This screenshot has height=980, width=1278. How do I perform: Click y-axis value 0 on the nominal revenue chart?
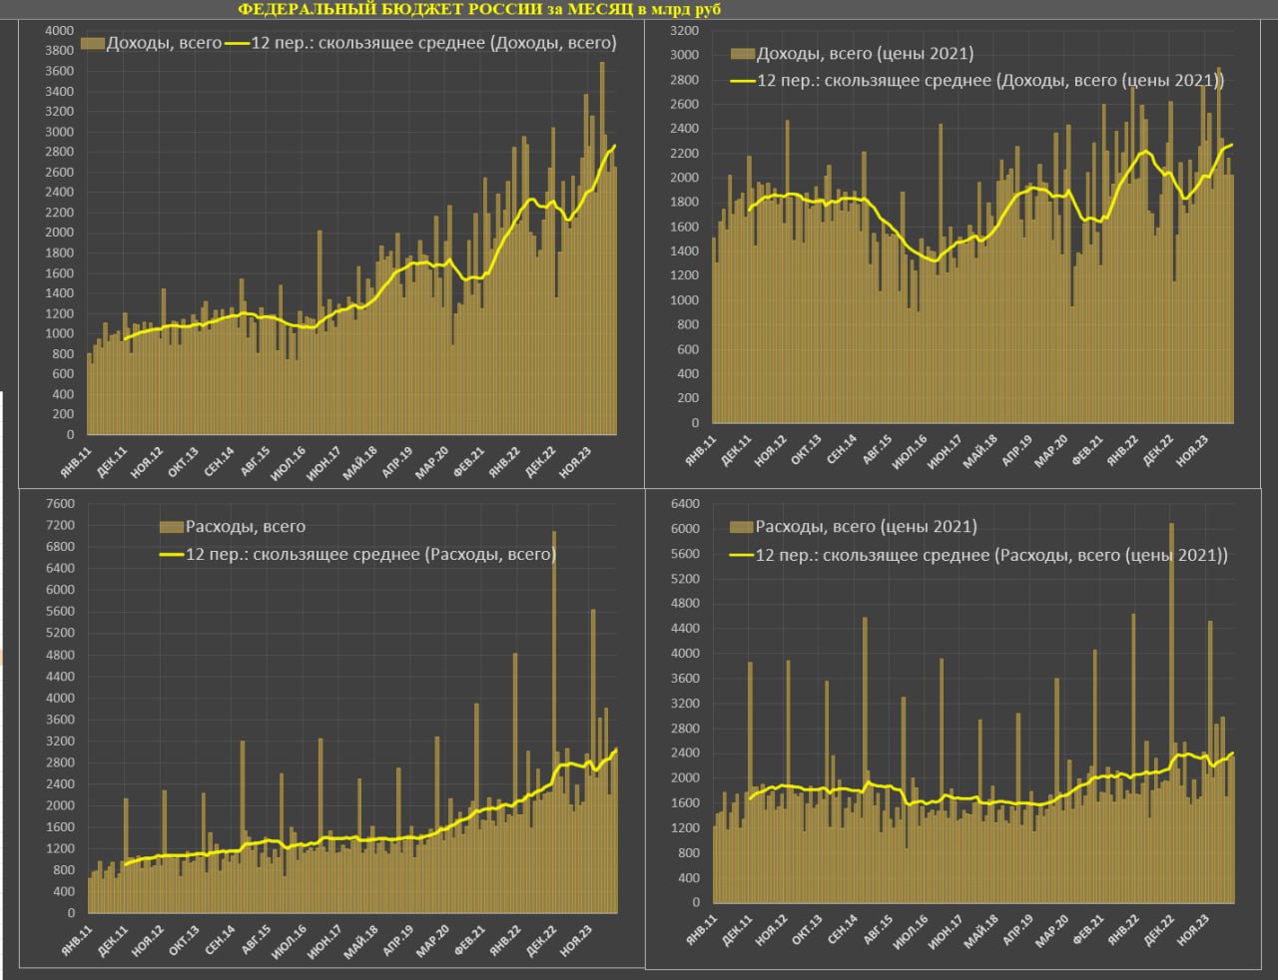tap(70, 435)
